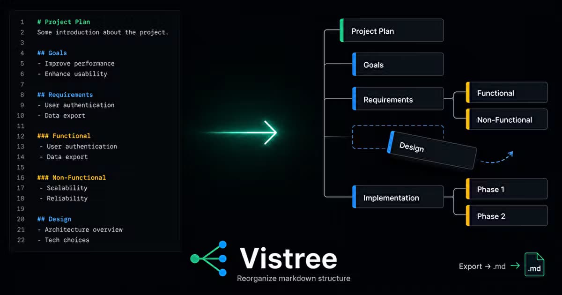Click the '## Design' heading in editor

coord(54,219)
